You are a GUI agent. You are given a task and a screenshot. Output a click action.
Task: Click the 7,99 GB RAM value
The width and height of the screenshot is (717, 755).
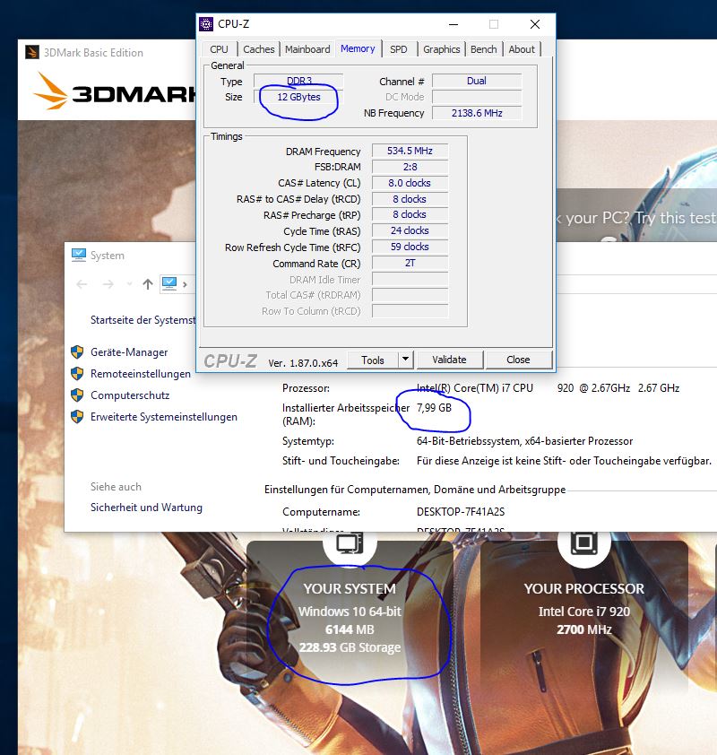(434, 408)
